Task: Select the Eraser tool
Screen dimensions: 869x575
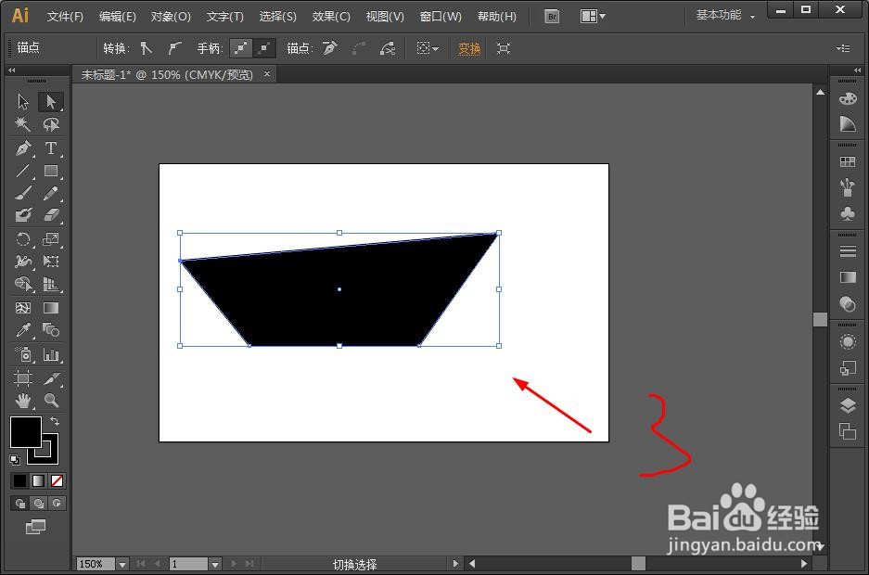Action: click(x=50, y=215)
